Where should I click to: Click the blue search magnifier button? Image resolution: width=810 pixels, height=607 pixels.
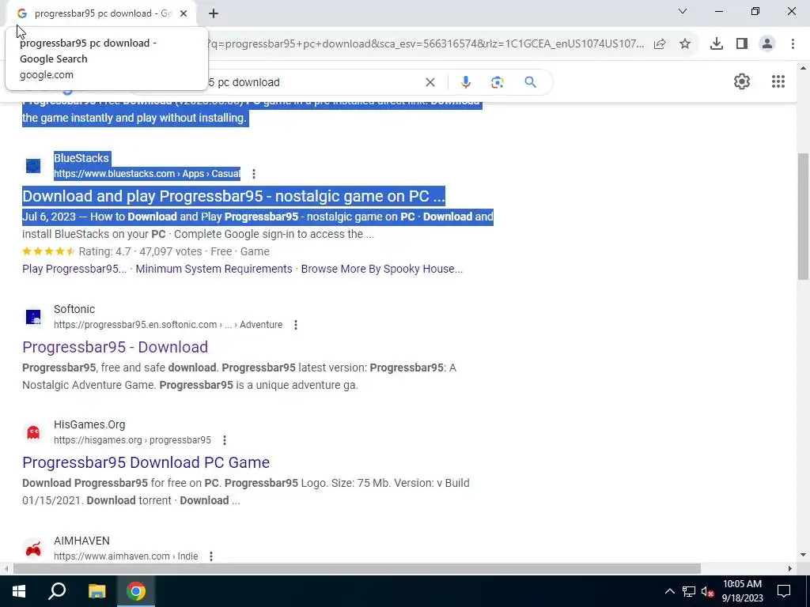click(x=531, y=82)
